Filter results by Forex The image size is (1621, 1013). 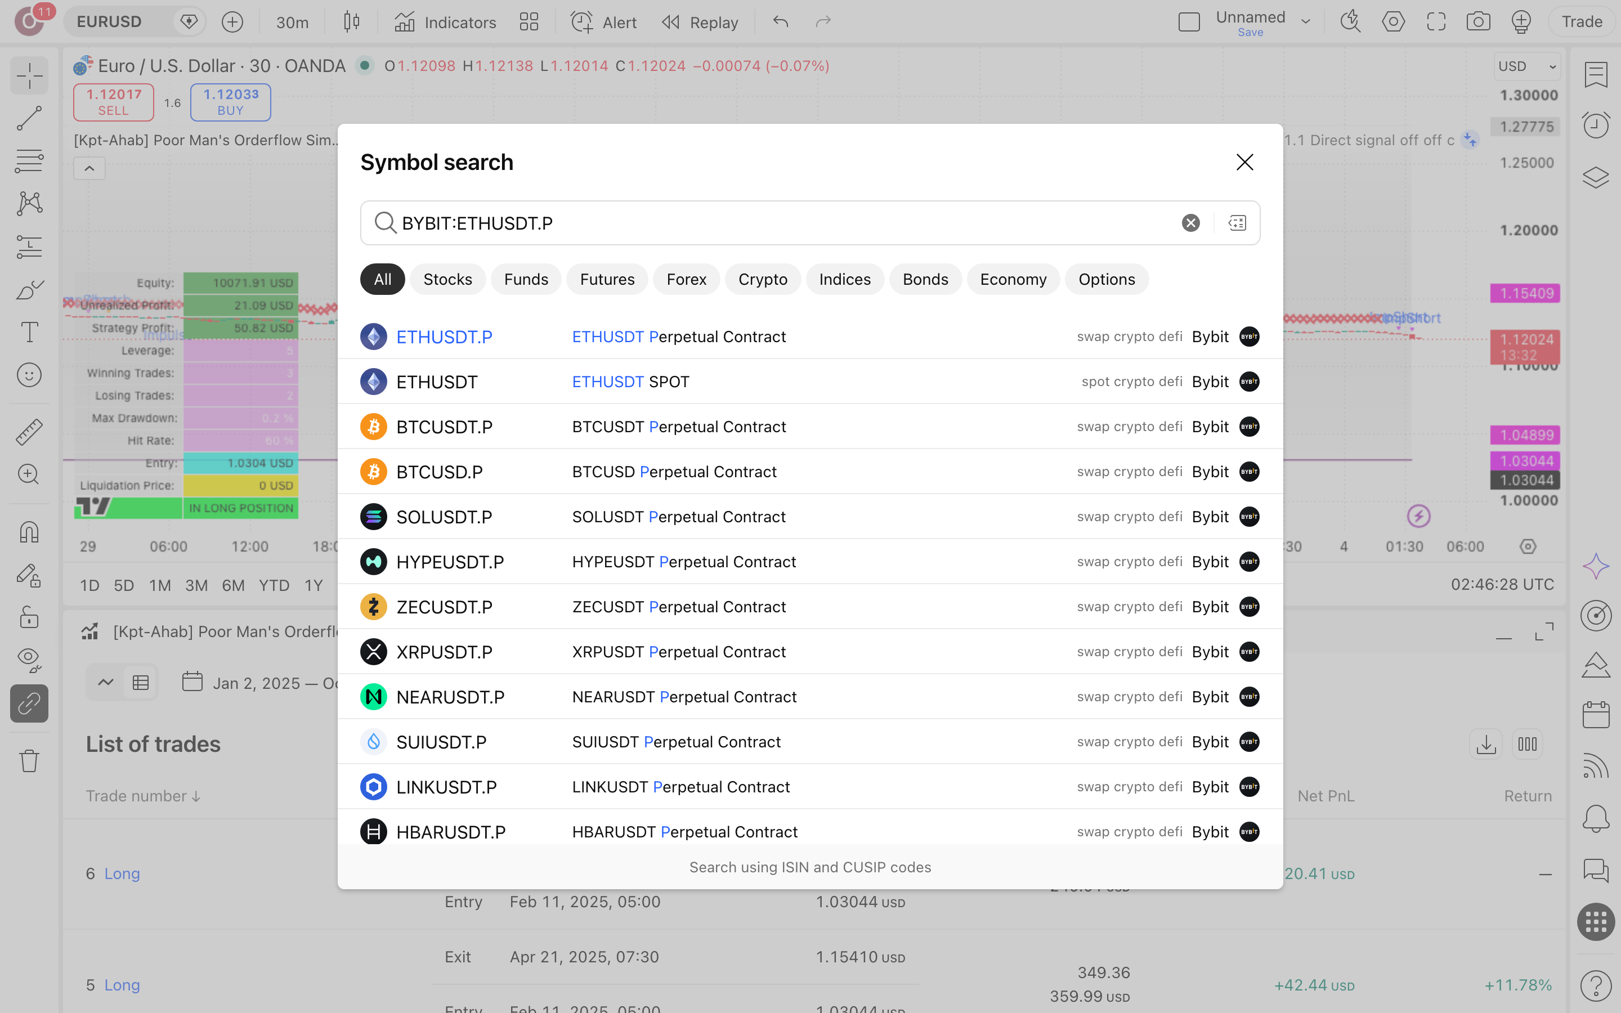click(x=687, y=279)
